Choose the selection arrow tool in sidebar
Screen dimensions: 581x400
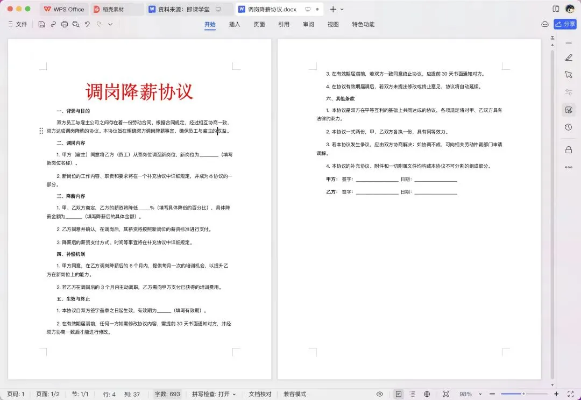tap(569, 74)
